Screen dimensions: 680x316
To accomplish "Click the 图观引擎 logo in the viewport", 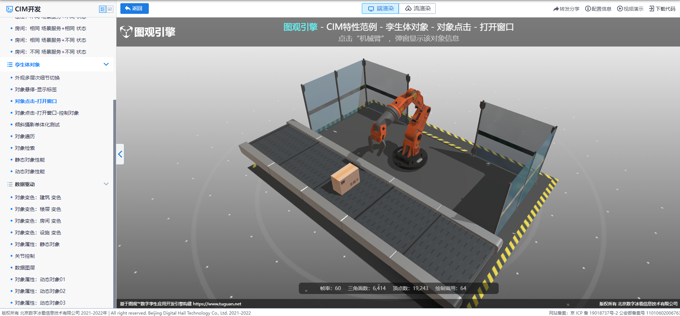I will pyautogui.click(x=148, y=32).
